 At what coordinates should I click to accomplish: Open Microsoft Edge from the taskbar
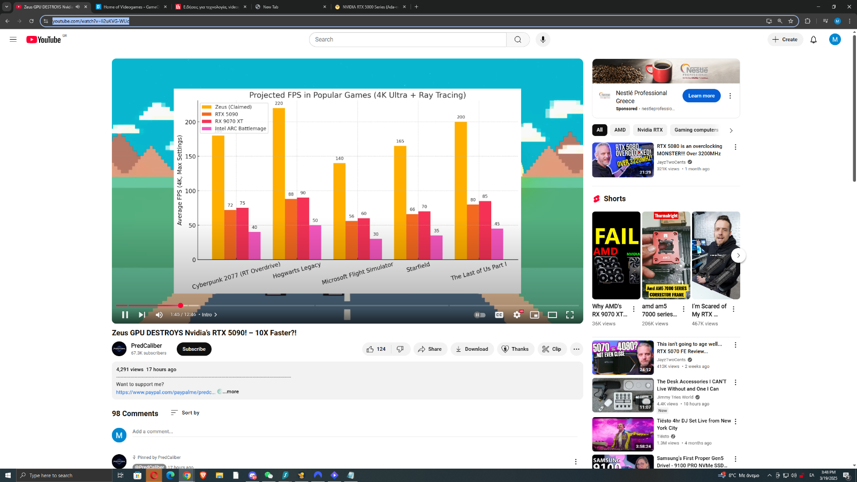coord(170,475)
